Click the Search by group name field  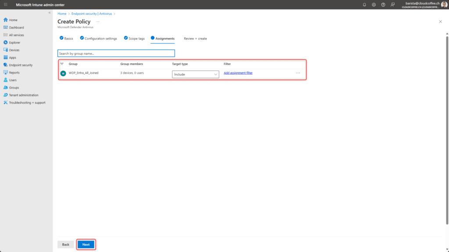(x=116, y=53)
